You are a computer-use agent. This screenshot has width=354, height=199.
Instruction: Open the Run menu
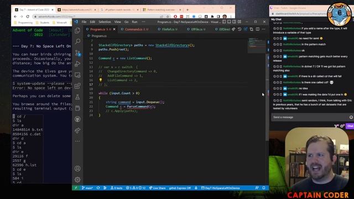(135, 22)
